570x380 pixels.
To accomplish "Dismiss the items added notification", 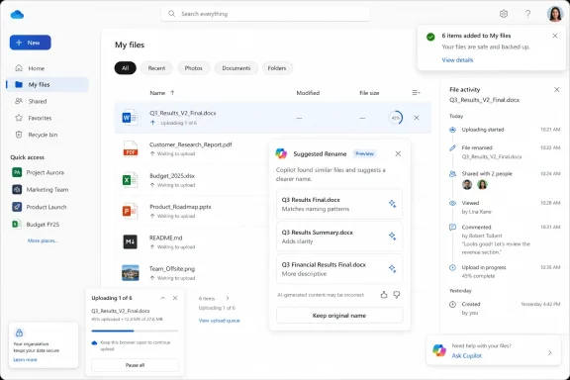I will (x=555, y=36).
